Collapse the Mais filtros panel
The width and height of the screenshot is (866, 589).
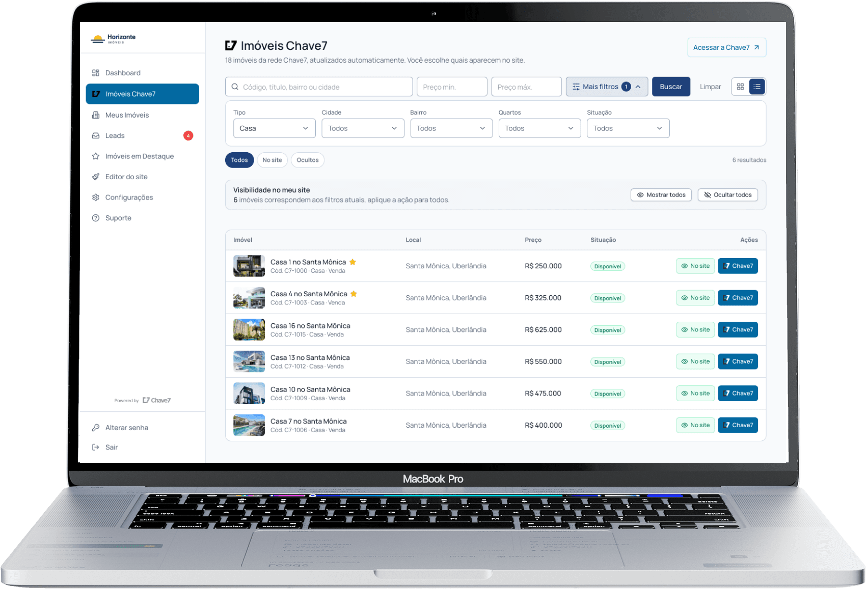click(x=607, y=87)
